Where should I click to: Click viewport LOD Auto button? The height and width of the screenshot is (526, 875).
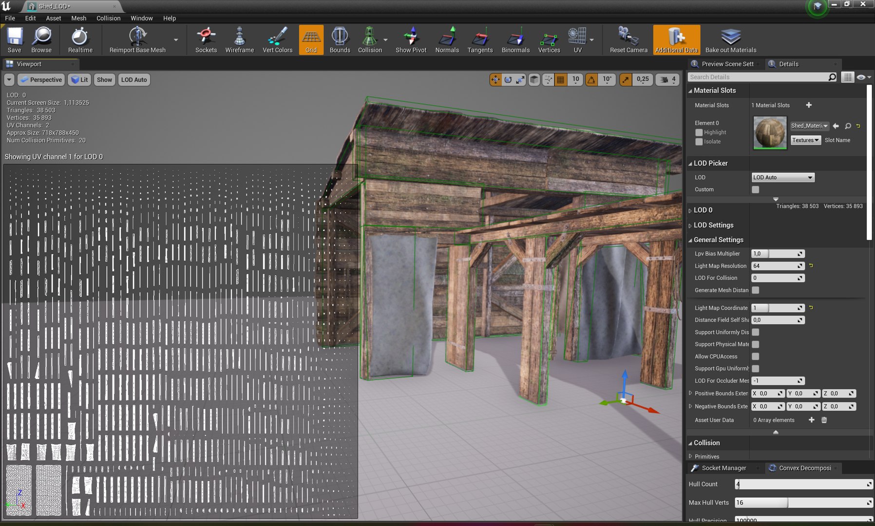134,80
